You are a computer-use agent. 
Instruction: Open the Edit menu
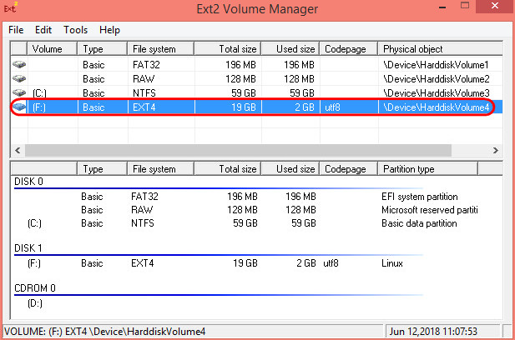[x=43, y=30]
